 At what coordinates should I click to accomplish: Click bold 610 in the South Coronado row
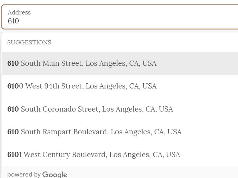(x=13, y=109)
